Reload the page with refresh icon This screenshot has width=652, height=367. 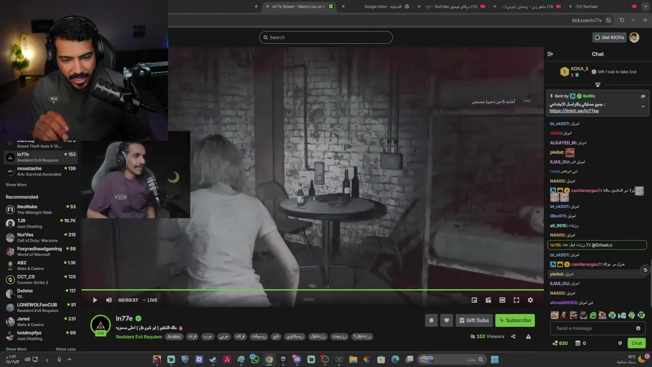[x=622, y=20]
